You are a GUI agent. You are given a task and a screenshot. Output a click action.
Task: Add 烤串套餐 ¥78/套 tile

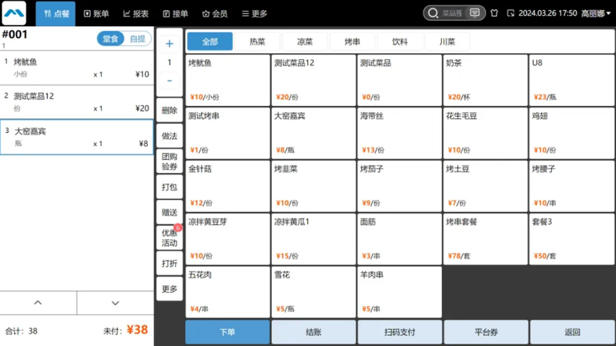point(486,239)
